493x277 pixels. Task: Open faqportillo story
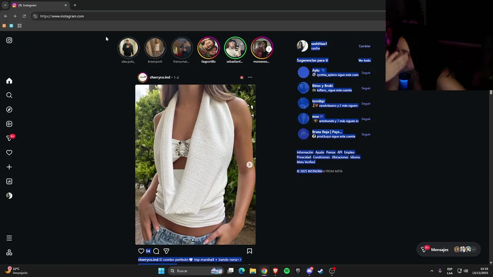click(x=208, y=48)
